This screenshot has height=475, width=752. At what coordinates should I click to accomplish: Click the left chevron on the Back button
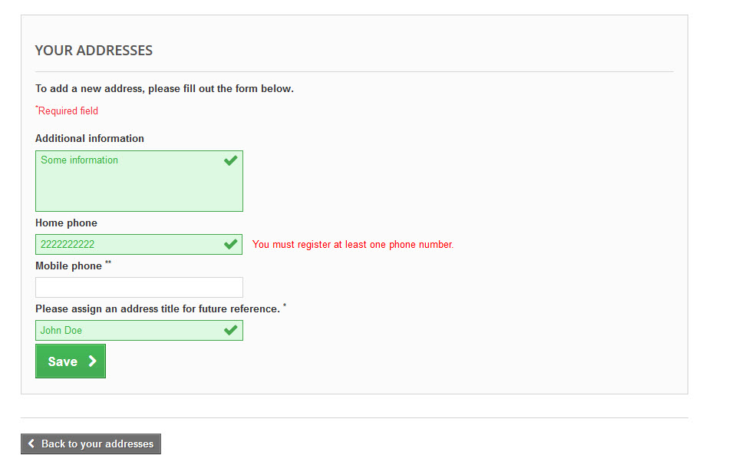point(31,444)
